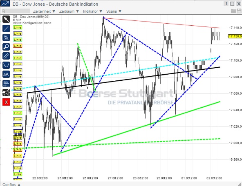The image size is (242, 186).
Task: Click the window number 1 button
Action: [x=226, y=4]
